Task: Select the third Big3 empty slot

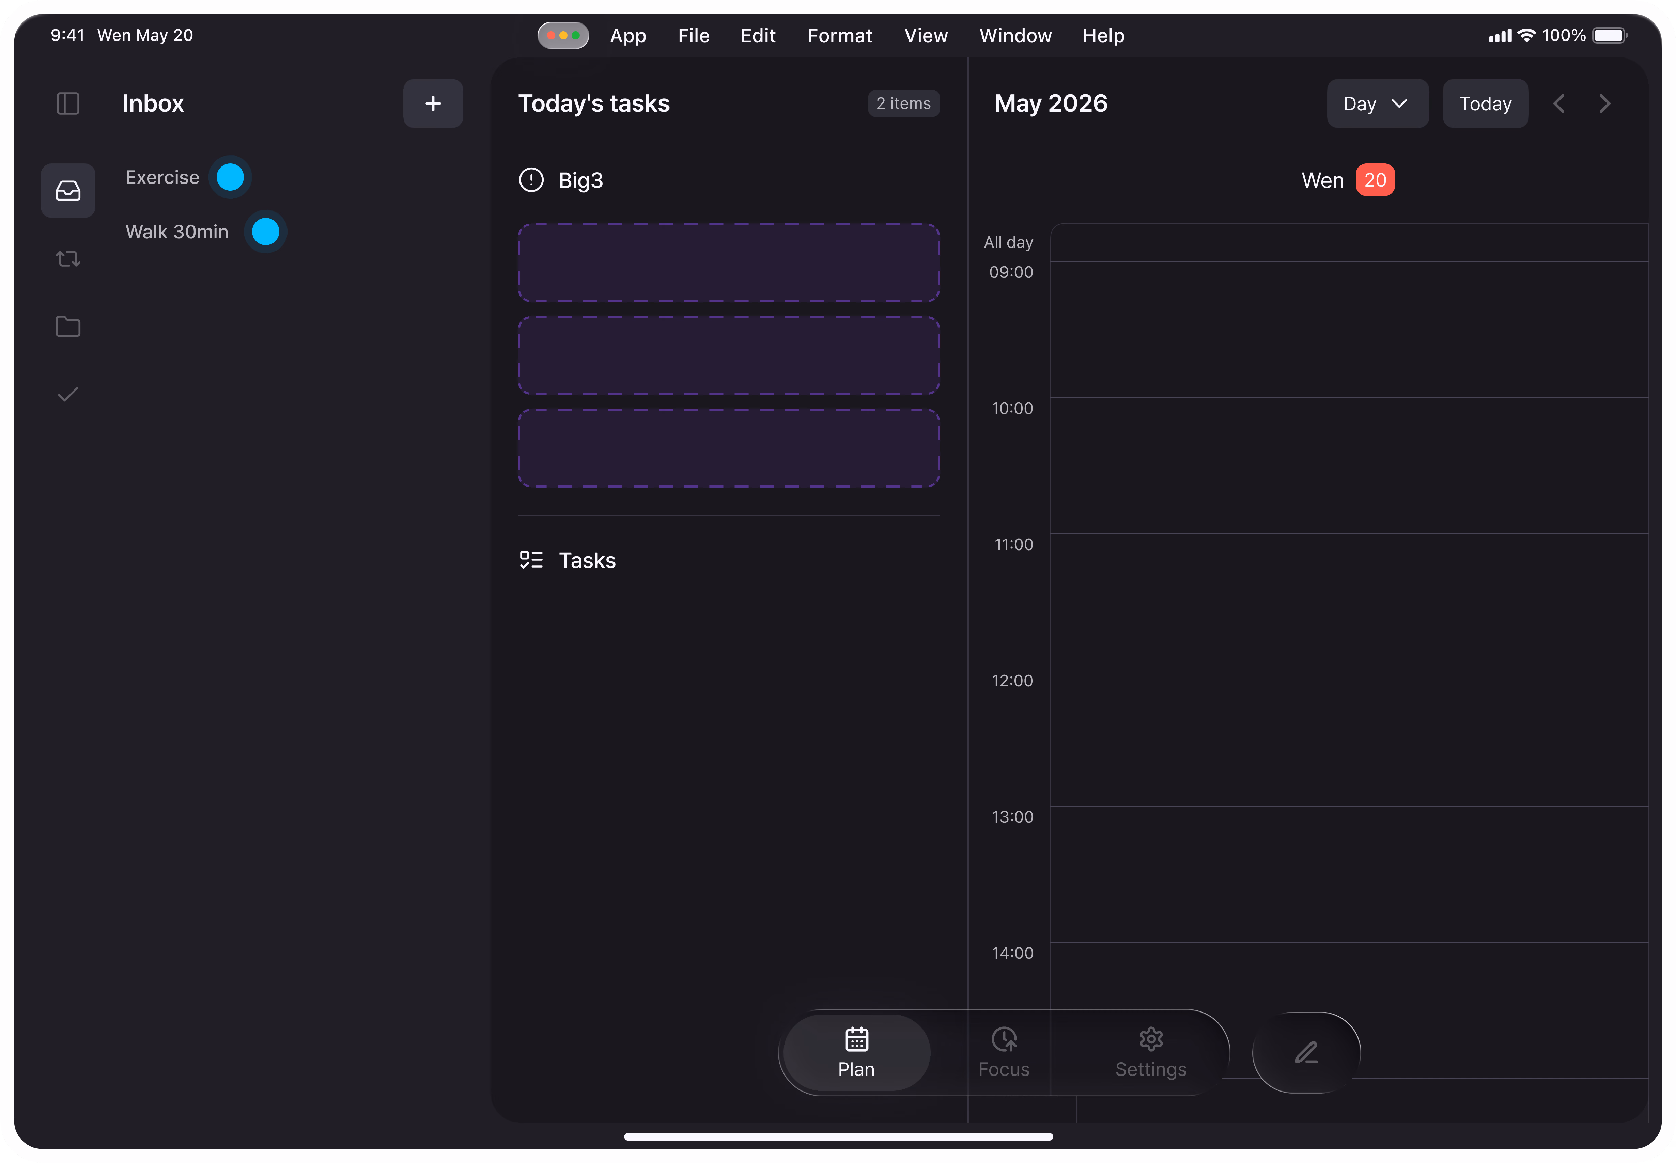Action: coord(729,448)
